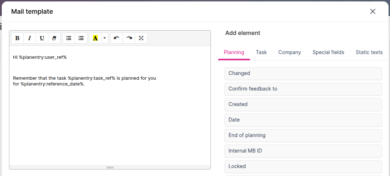The image size is (390, 176).
Task: Apply the yellow highlight color button
Action: (x=95, y=38)
